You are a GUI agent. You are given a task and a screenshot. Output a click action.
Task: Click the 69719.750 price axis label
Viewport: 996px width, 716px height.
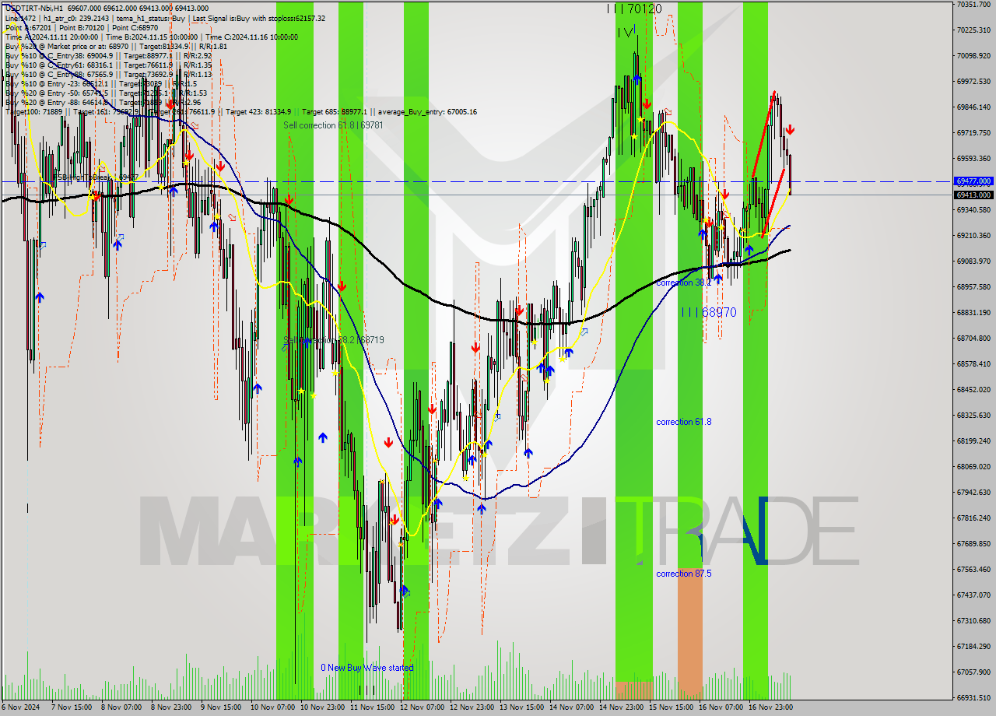(973, 132)
